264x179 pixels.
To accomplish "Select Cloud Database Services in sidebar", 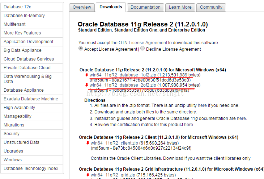I will point(32,59).
